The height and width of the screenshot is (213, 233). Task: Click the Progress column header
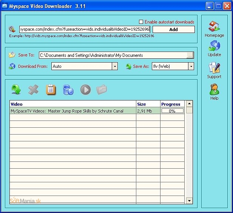(x=172, y=104)
